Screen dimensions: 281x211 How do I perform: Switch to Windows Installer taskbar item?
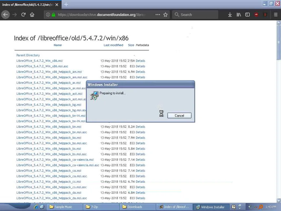click(x=211, y=207)
